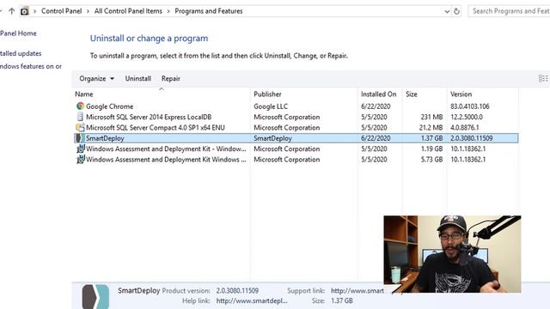
Task: Sort the list by Name column
Action: (84, 94)
